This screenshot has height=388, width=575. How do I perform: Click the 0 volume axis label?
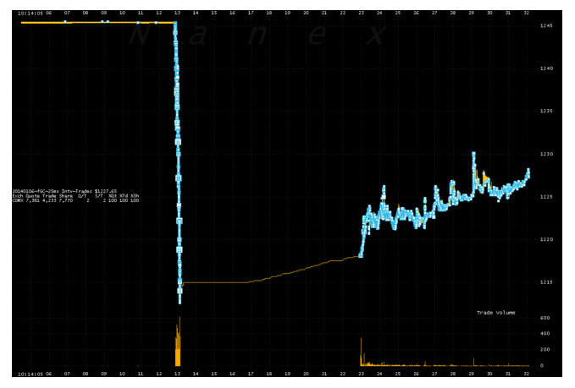(542, 365)
